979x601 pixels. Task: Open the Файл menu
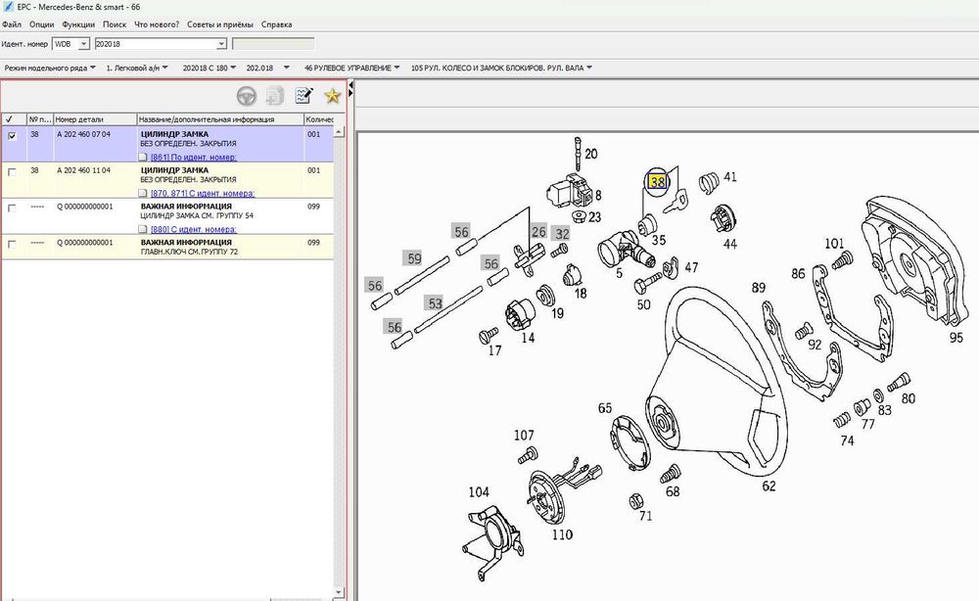click(x=11, y=24)
